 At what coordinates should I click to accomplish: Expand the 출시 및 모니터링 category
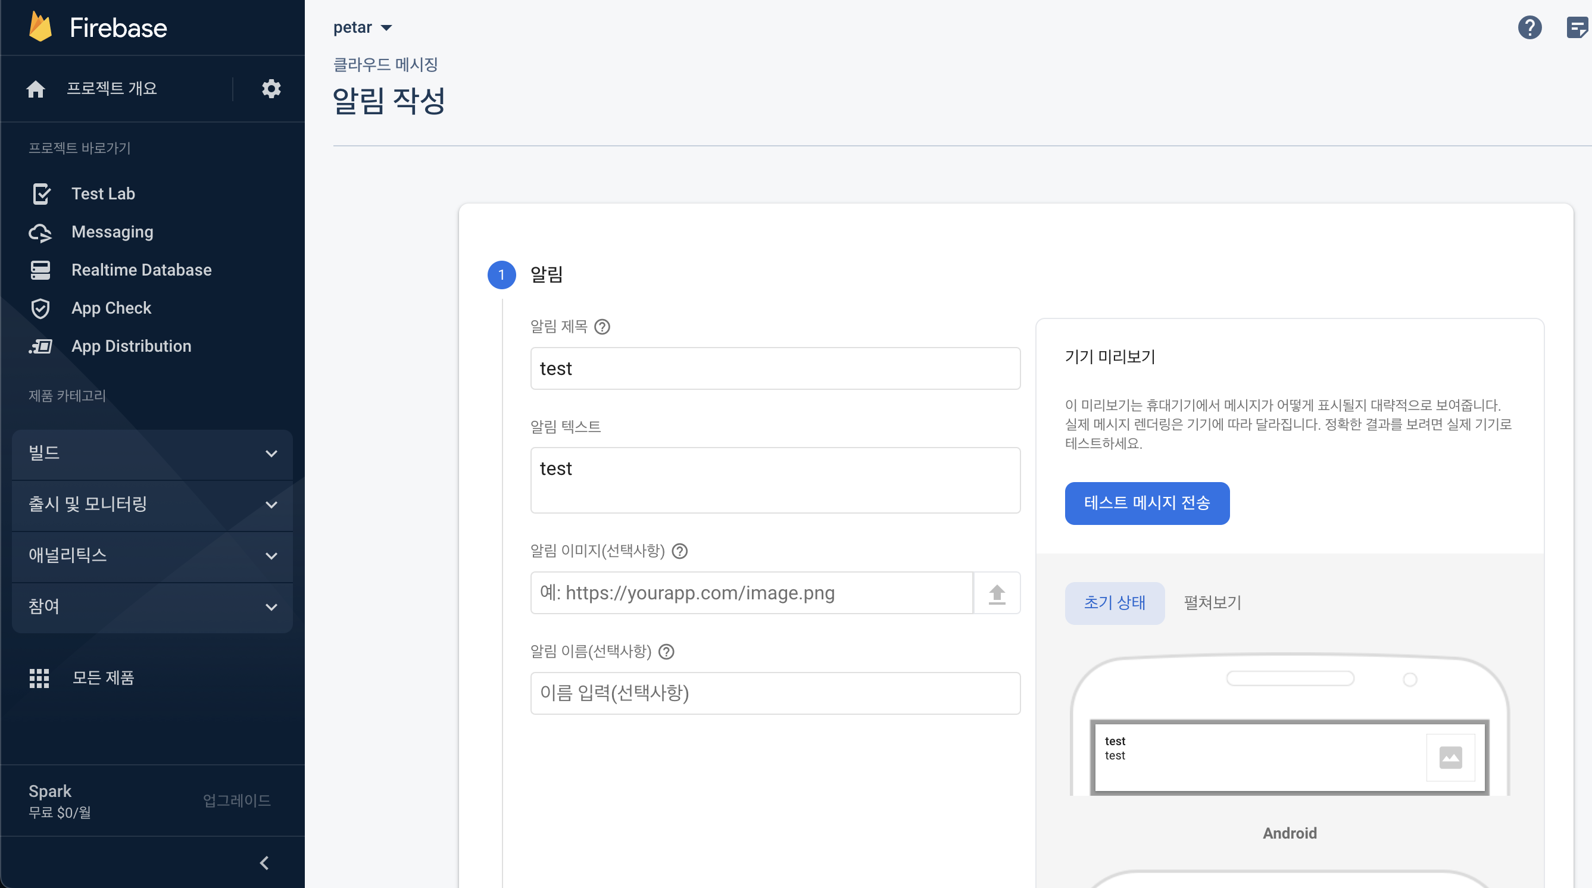151,504
